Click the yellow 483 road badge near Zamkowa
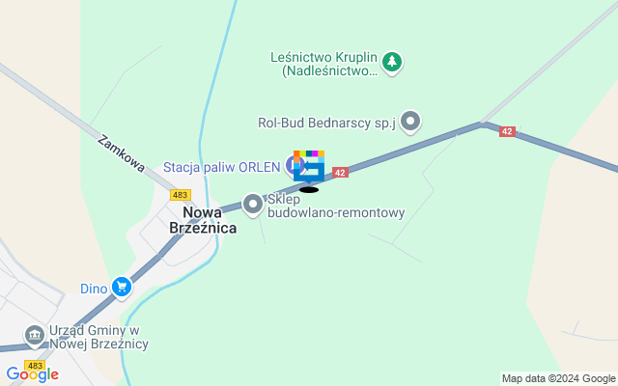The height and width of the screenshot is (386, 618). (181, 195)
